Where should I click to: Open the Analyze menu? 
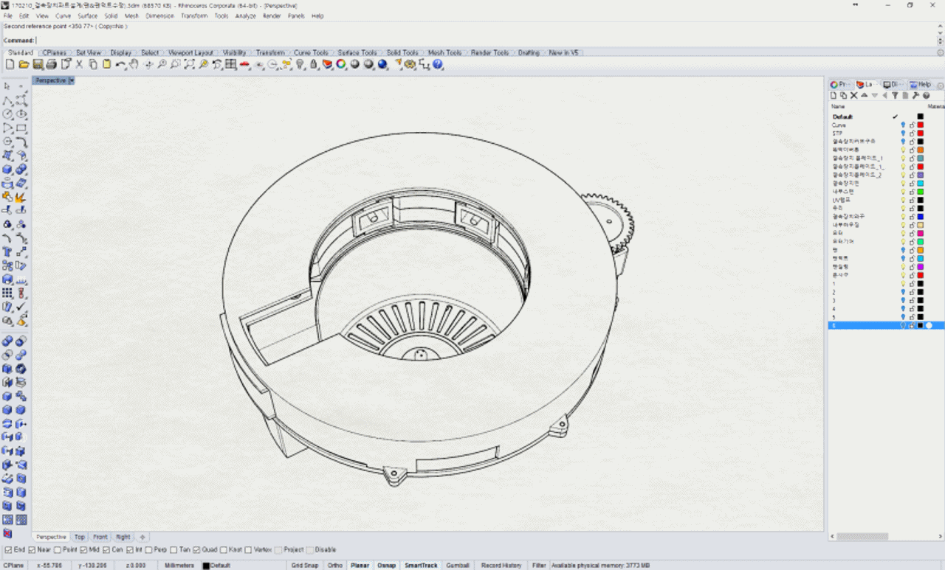pos(246,15)
